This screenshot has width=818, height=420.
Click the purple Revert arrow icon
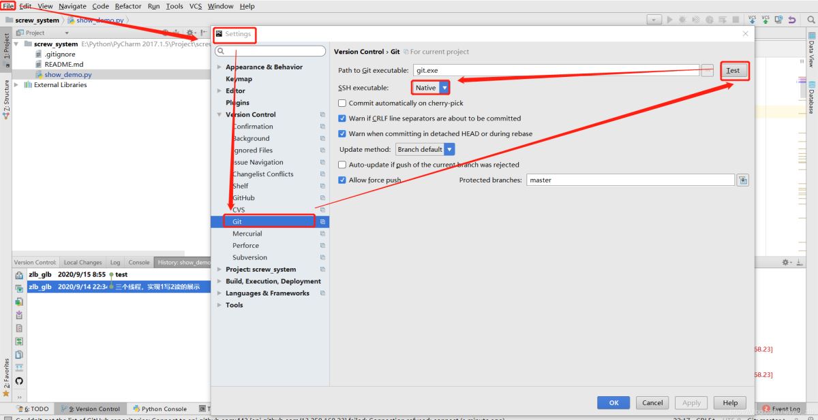point(791,20)
